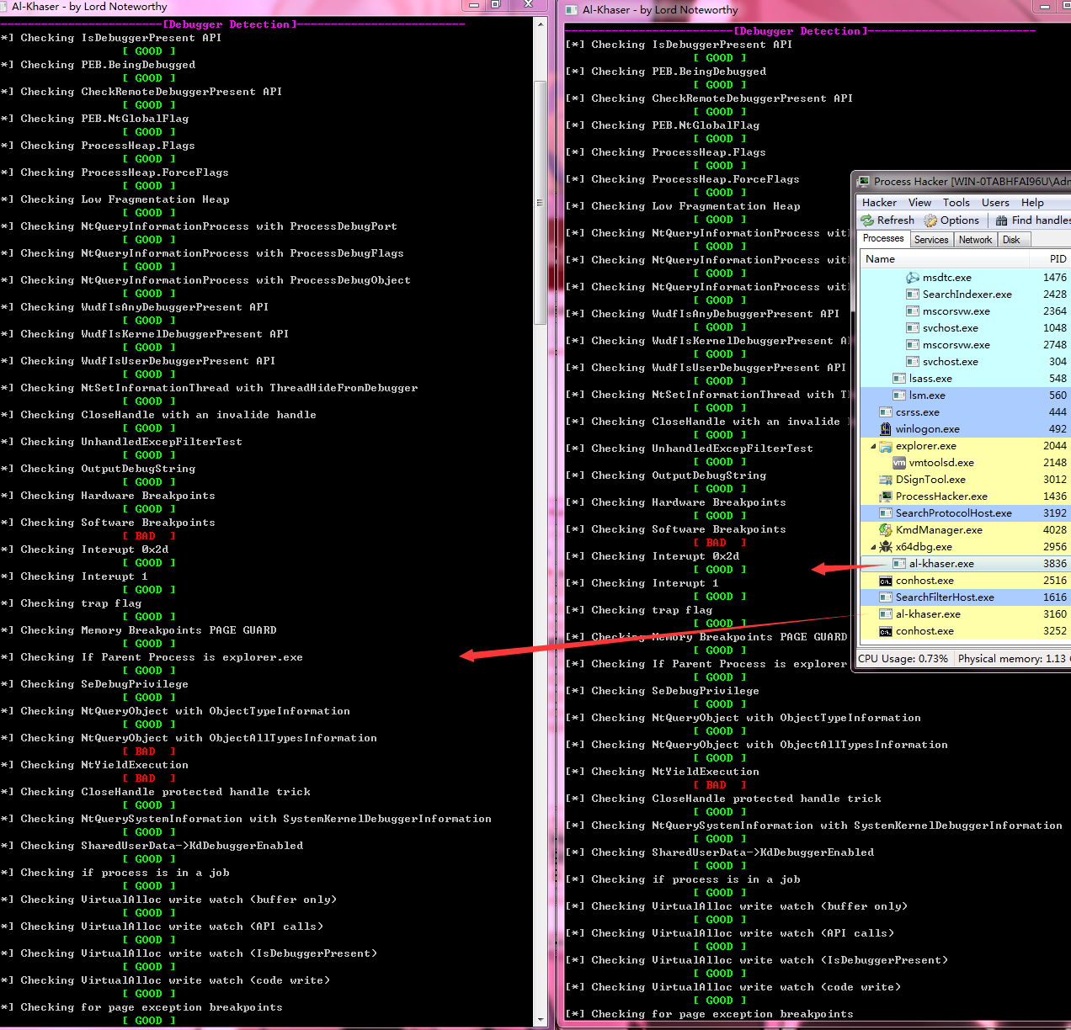
Task: Click "Checking for page exception breakpoints" left console
Action: point(152,1007)
